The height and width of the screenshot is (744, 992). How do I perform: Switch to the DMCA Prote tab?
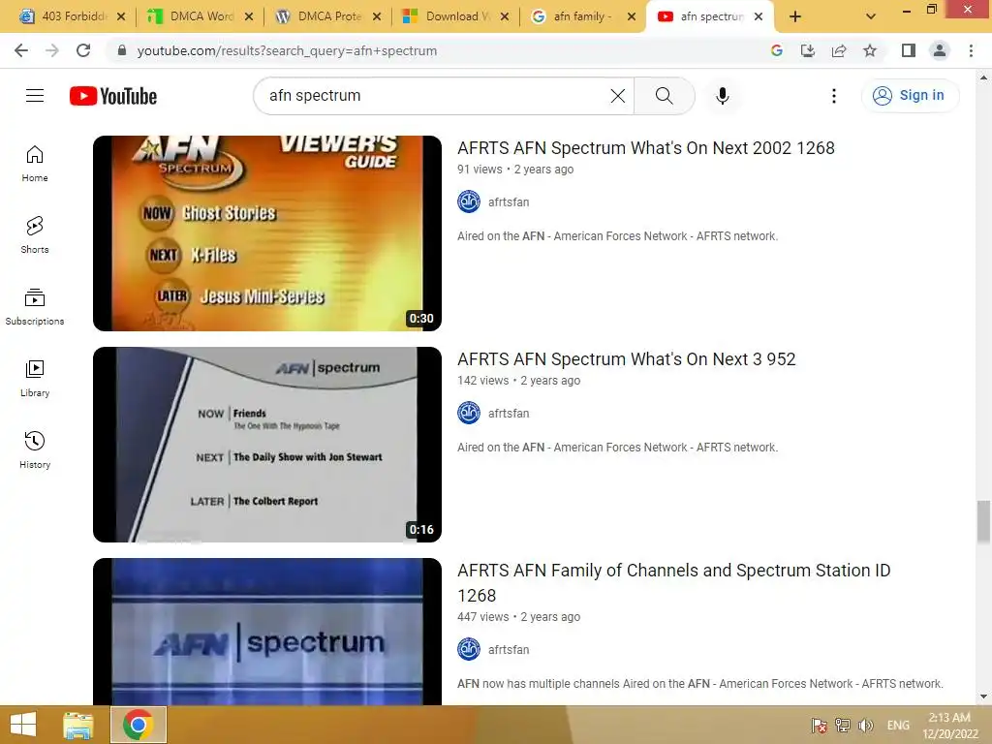pyautogui.click(x=329, y=16)
